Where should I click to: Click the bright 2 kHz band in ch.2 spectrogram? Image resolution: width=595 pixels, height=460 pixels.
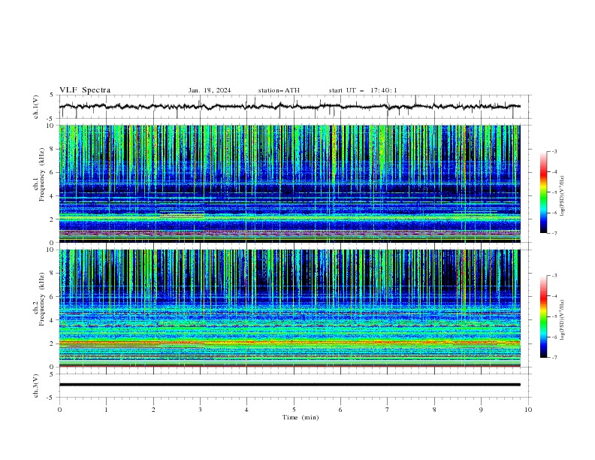point(289,343)
